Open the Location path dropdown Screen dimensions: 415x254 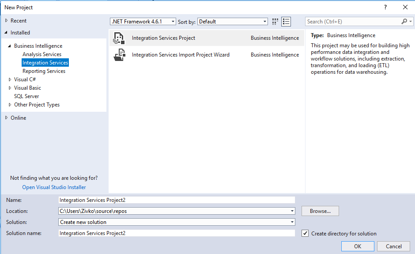[292, 211]
